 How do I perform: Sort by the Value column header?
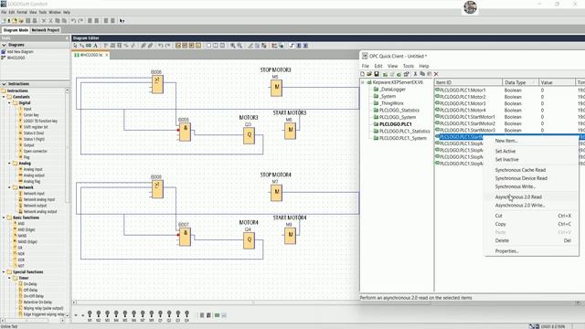click(x=557, y=82)
